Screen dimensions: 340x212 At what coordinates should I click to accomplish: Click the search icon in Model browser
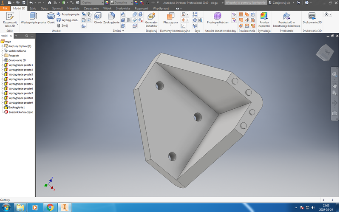pyautogui.click(x=27, y=36)
